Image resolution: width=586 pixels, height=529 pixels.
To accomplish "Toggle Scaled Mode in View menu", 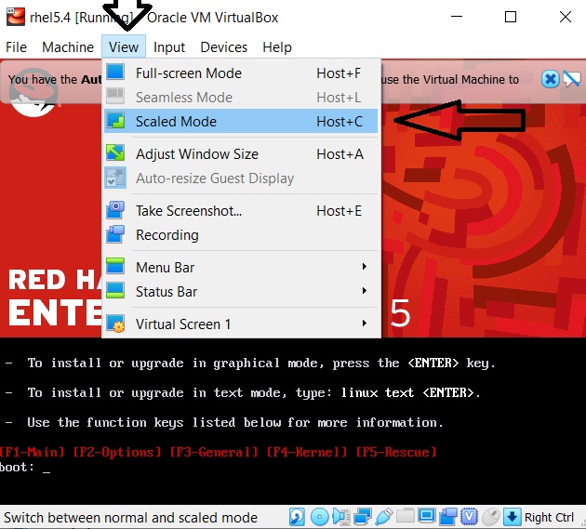I will point(176,122).
